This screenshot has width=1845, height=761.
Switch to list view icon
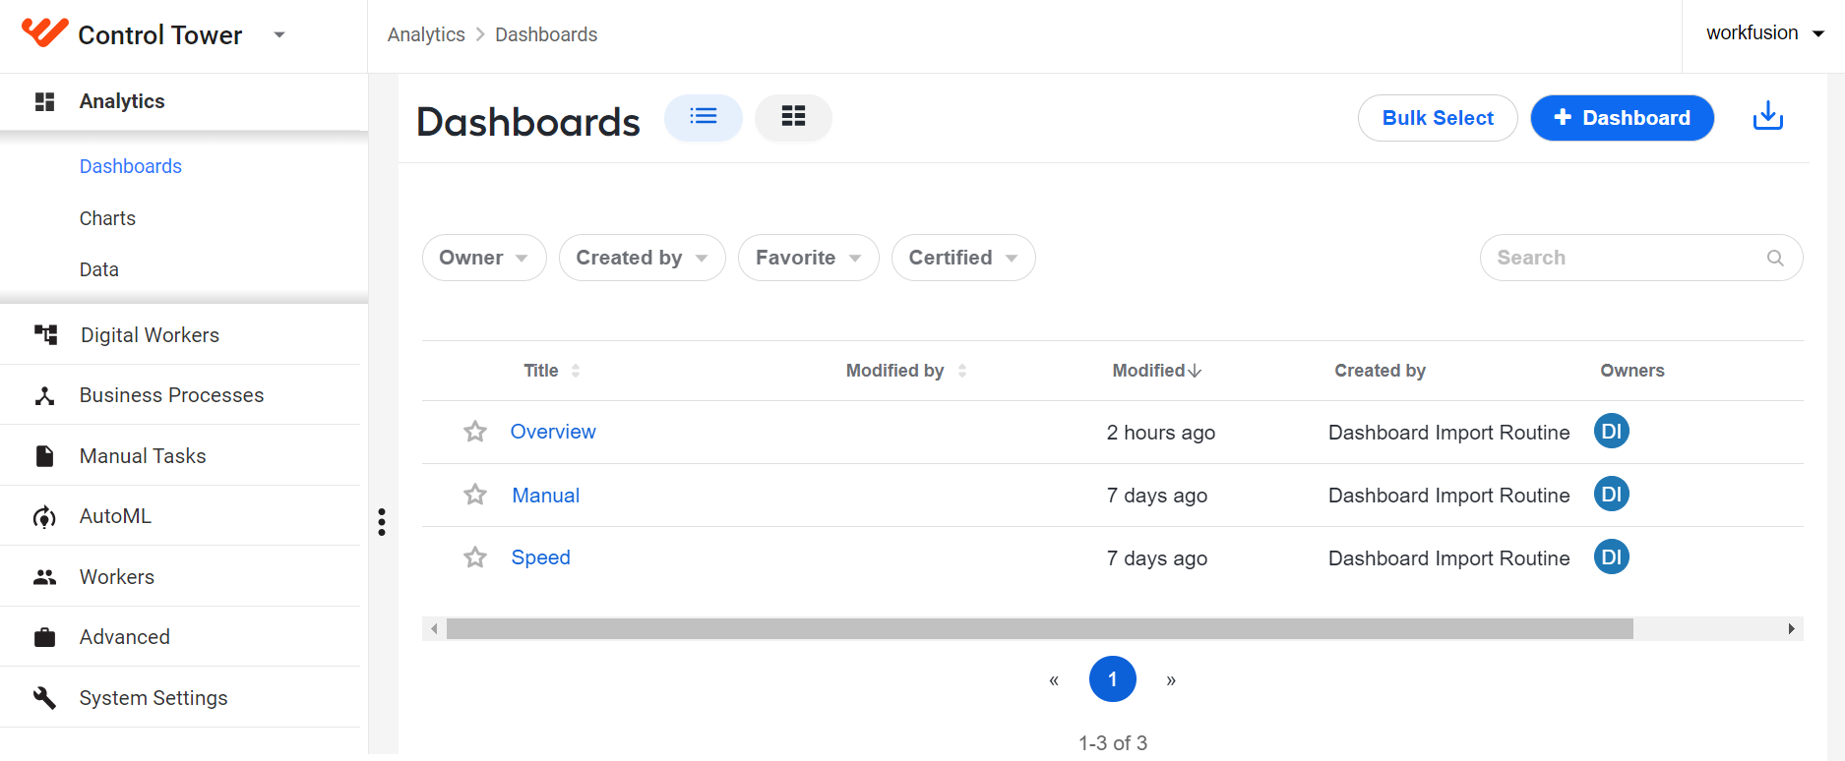[x=704, y=117]
